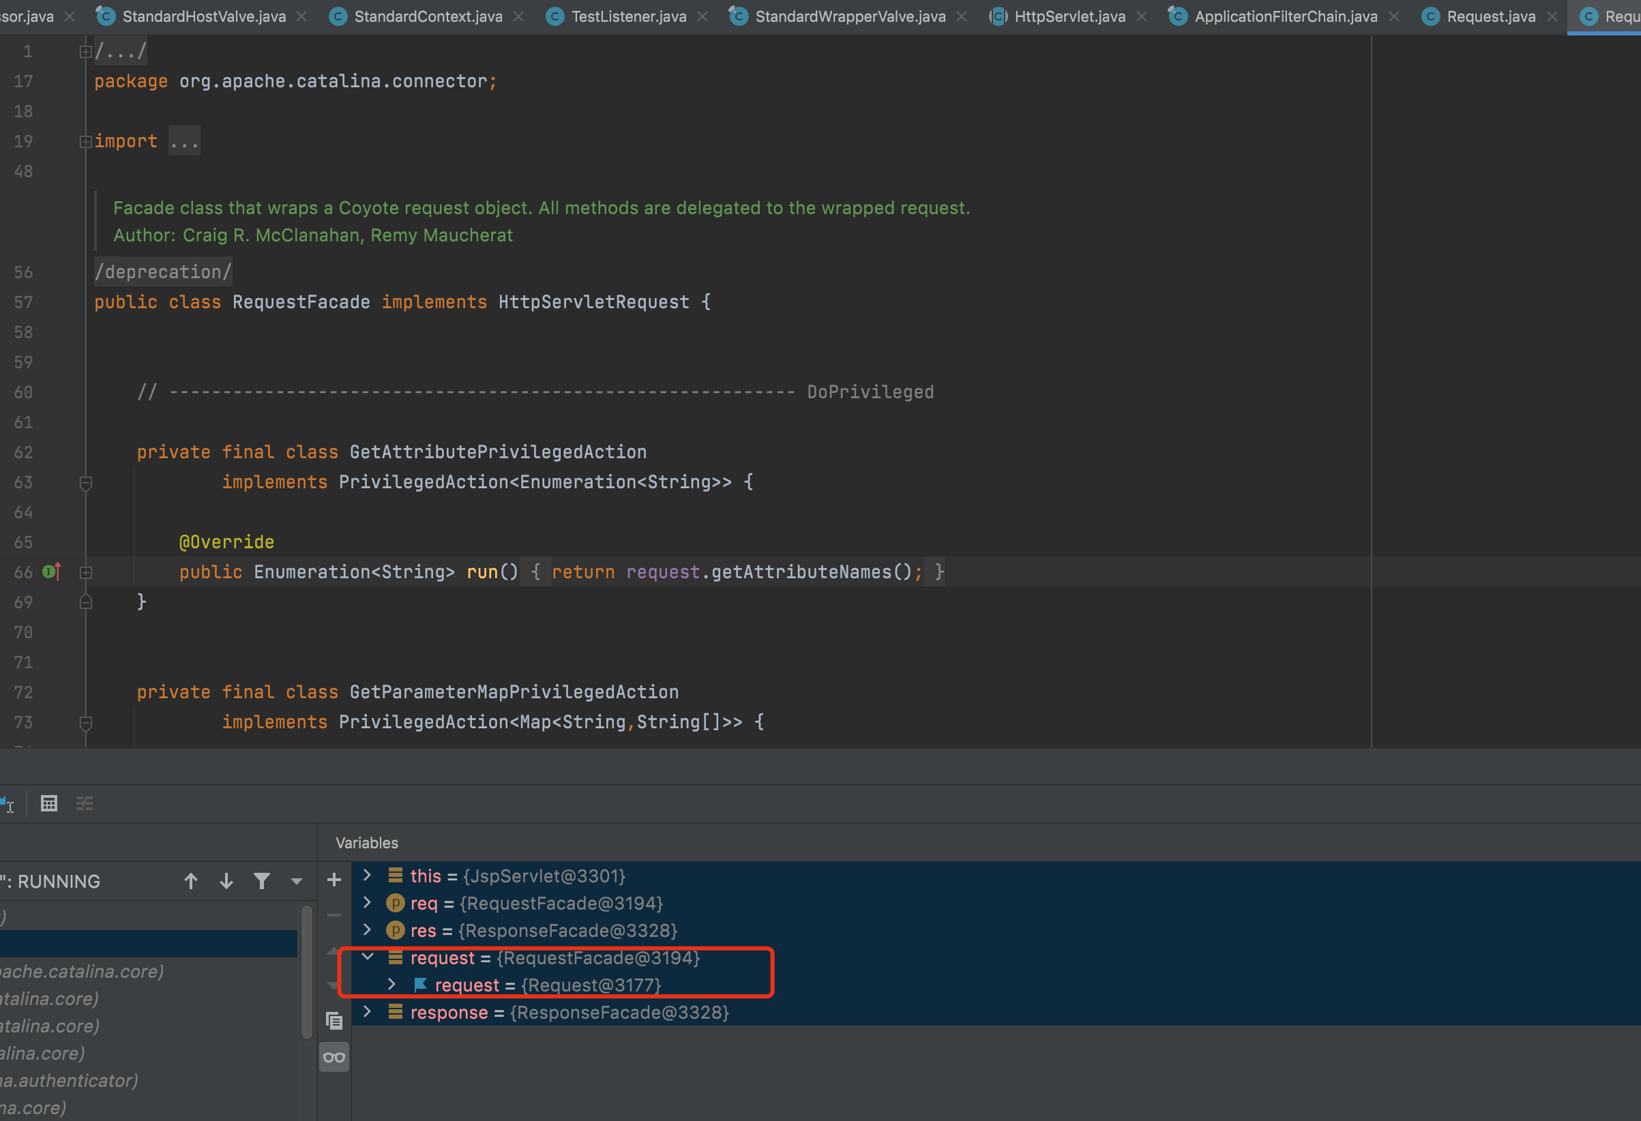The height and width of the screenshot is (1121, 1641).
Task: Expand the folded import block
Action: pyautogui.click(x=85, y=141)
